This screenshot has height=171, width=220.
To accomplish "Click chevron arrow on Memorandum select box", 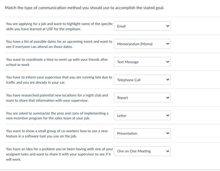I will [x=167, y=44].
